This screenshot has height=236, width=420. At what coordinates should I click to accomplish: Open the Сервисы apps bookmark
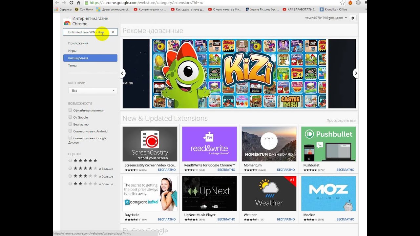[63, 10]
